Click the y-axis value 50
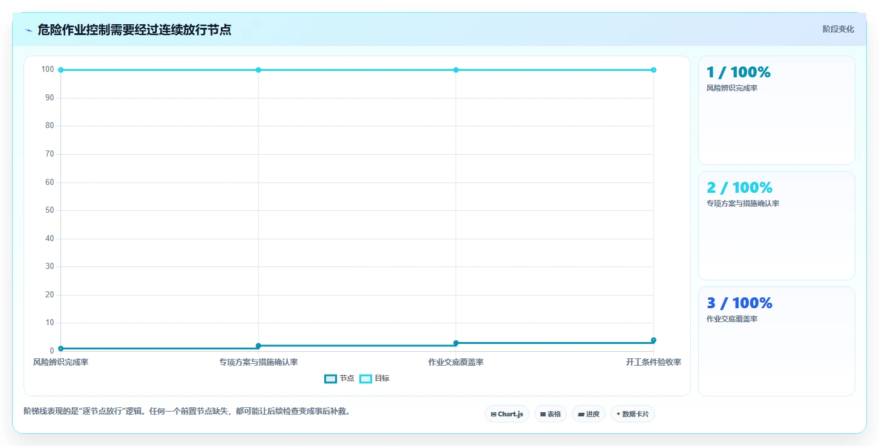Viewport: 879px width, 446px height. pyautogui.click(x=50, y=210)
